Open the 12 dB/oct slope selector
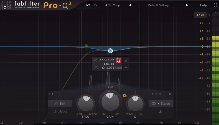This screenshot has width=219, height=125. (60, 111)
